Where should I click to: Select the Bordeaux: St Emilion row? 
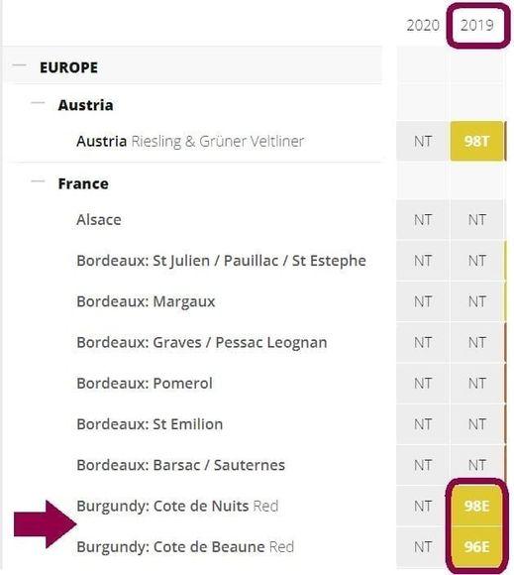[150, 424]
